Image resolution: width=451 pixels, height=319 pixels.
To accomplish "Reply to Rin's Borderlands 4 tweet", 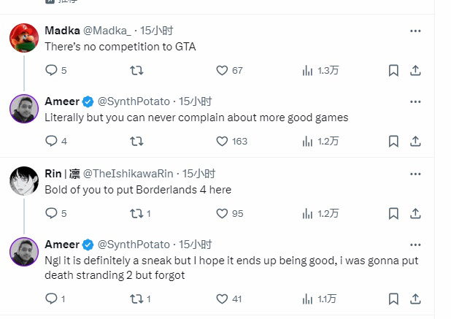I will [x=51, y=213].
